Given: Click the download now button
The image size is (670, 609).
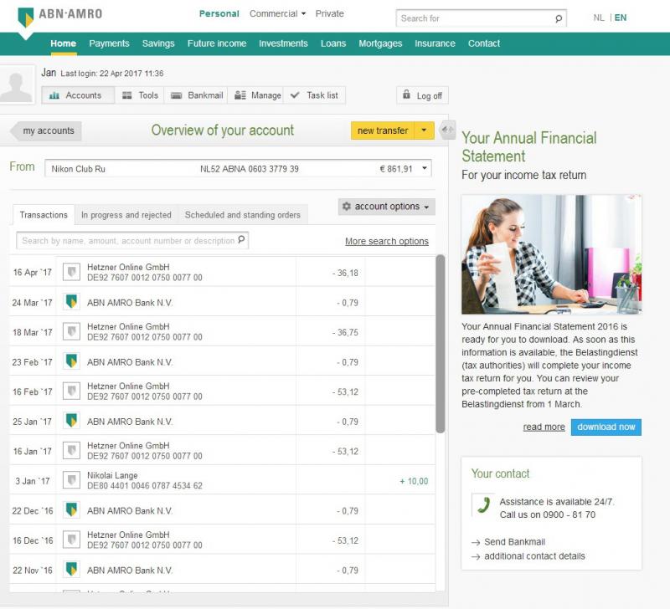Looking at the screenshot, I should coord(606,427).
